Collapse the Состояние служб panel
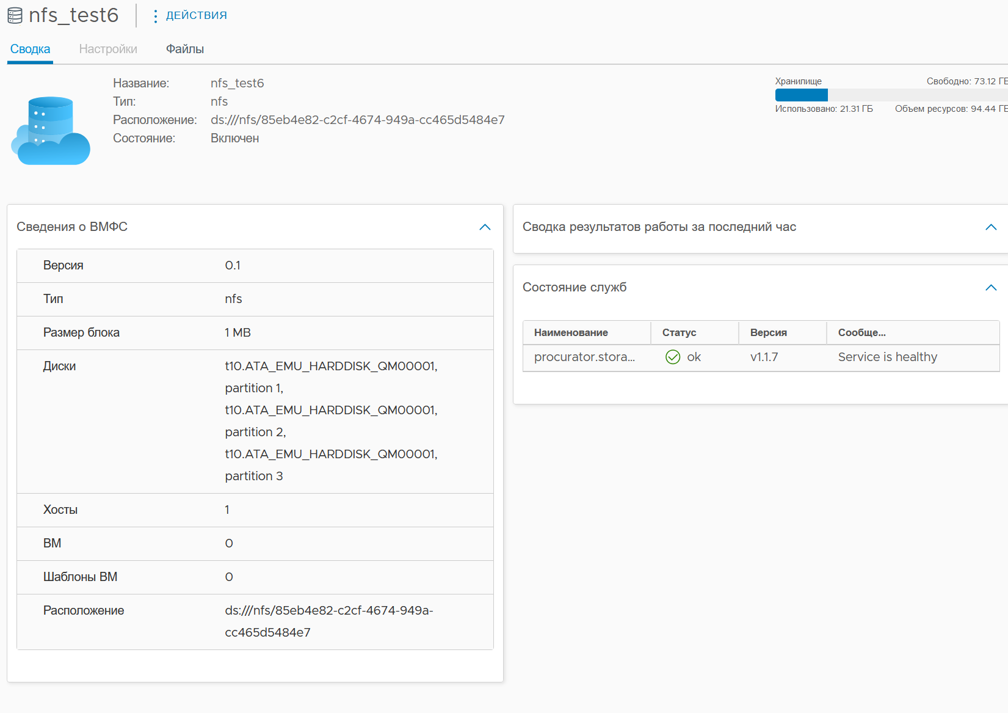The image size is (1008, 713). [x=991, y=288]
